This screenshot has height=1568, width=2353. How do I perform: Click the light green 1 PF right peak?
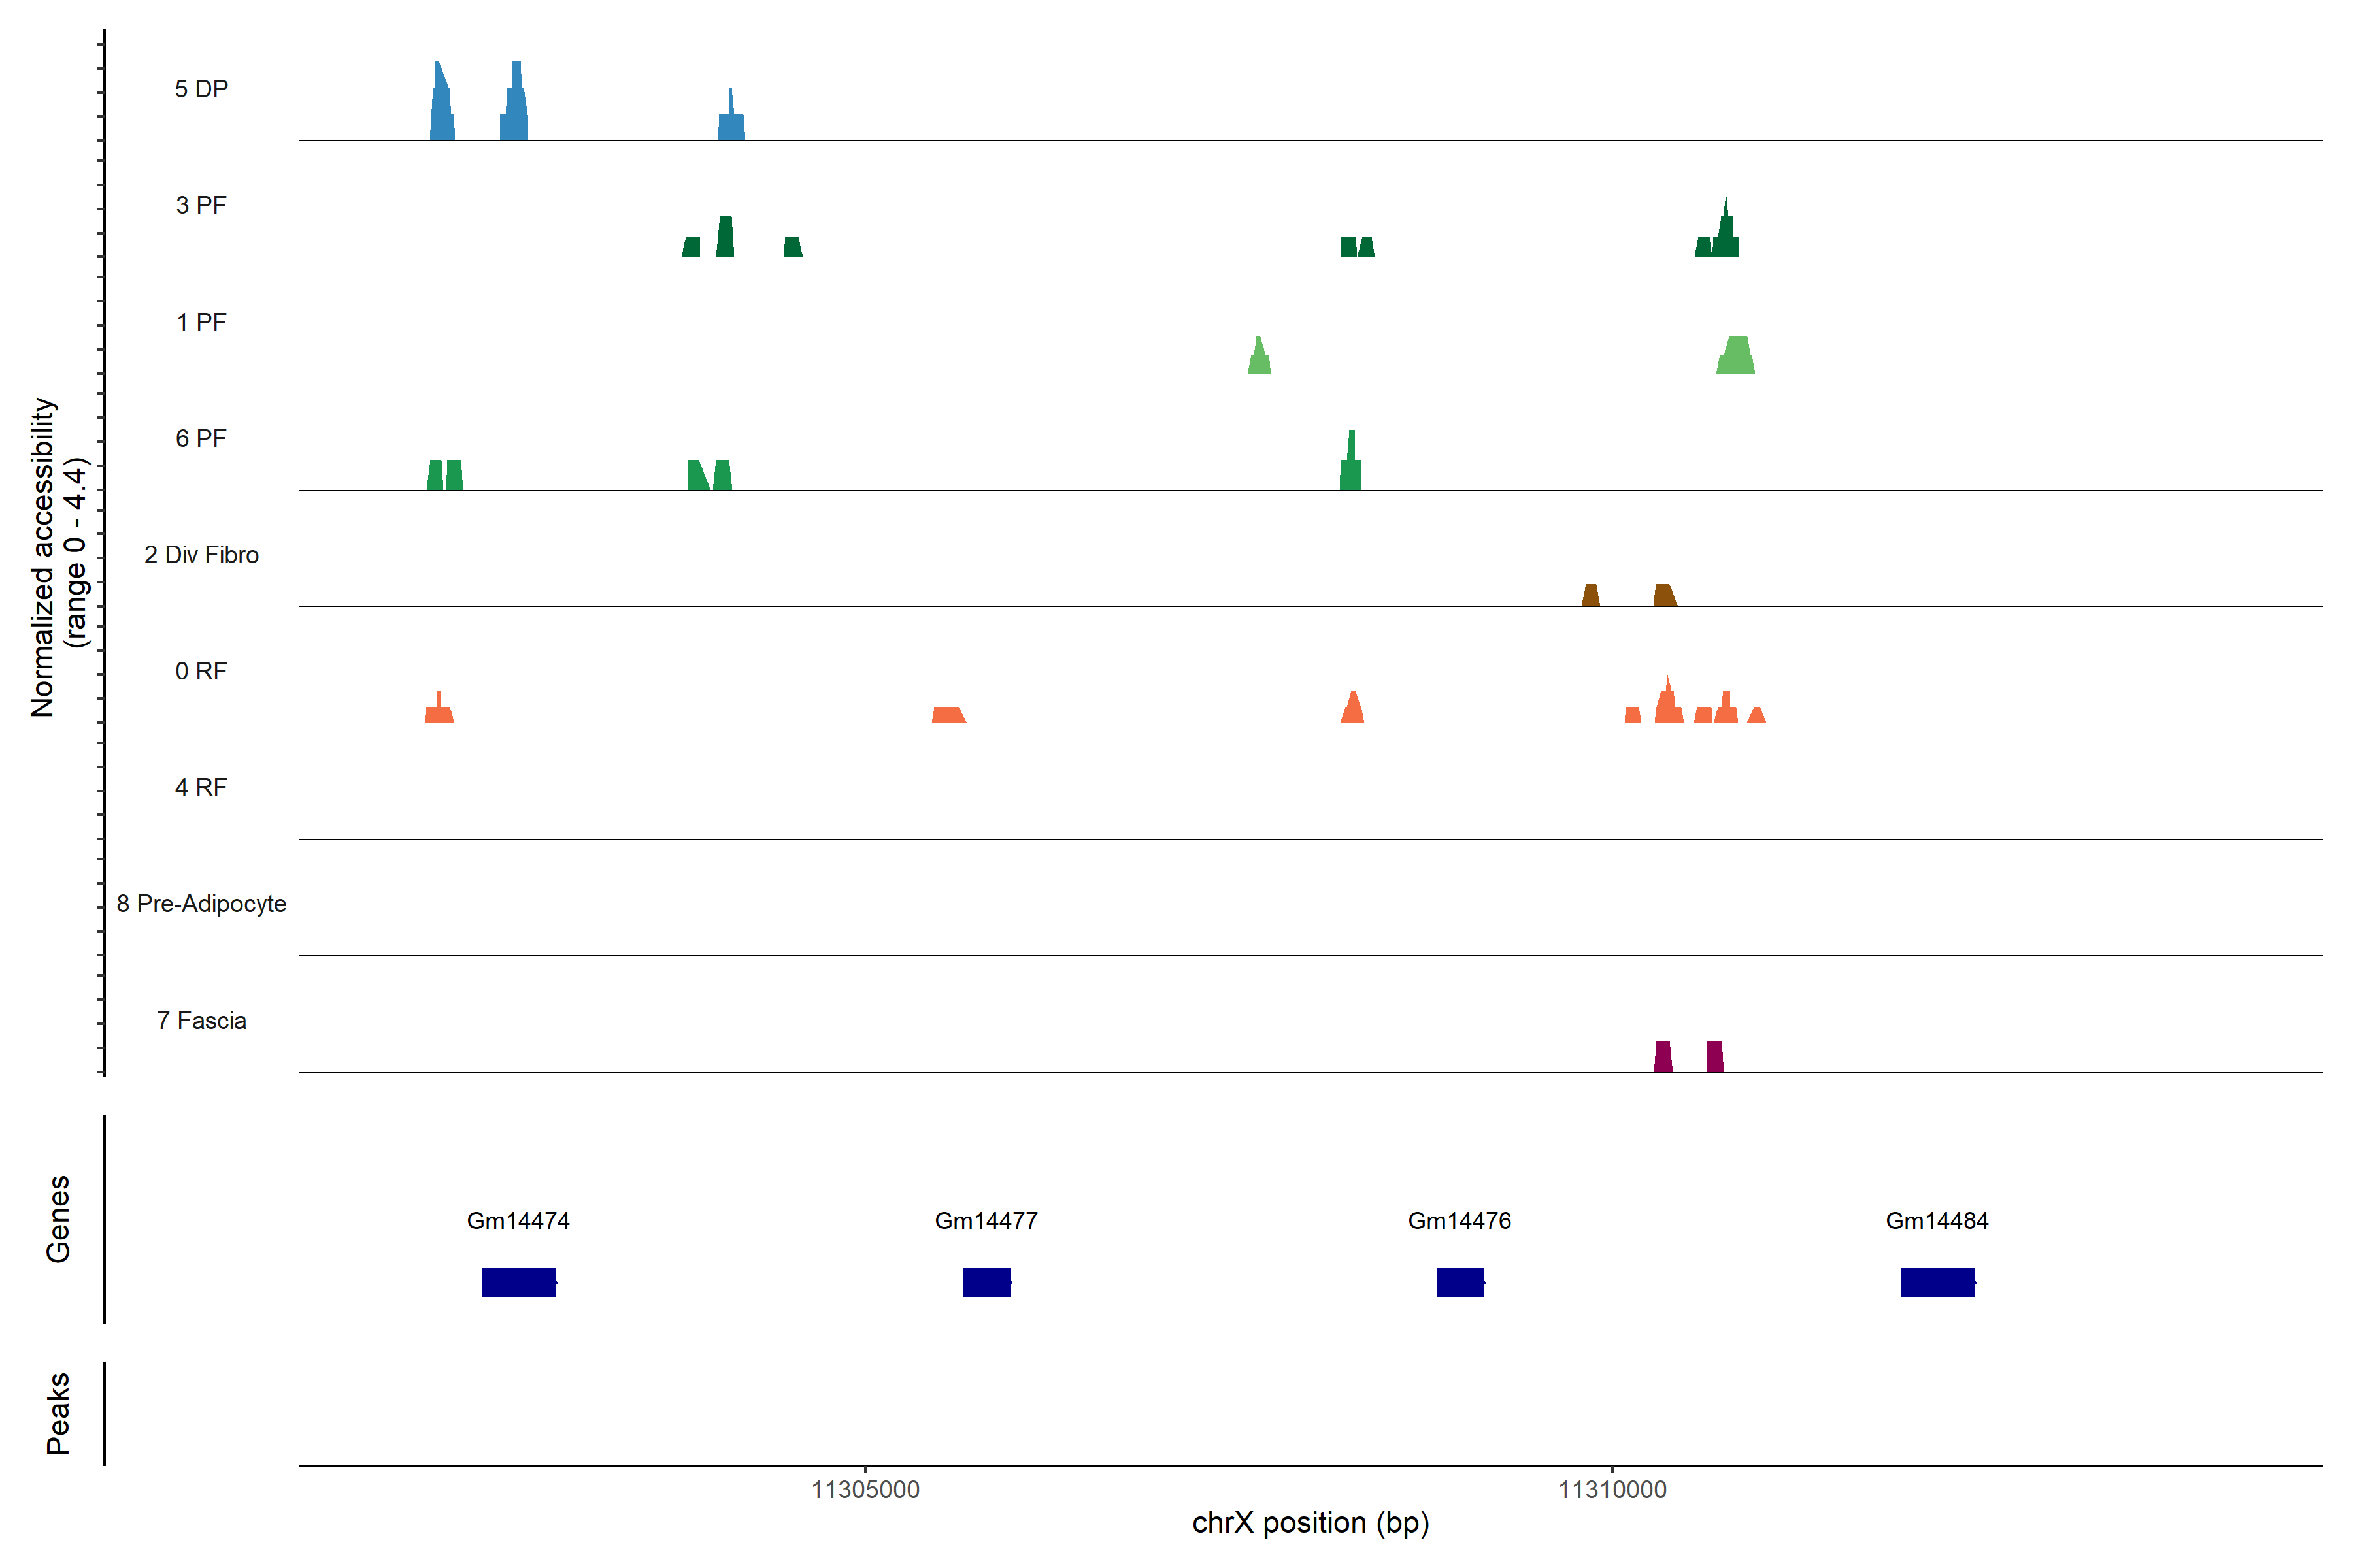[x=1737, y=357]
